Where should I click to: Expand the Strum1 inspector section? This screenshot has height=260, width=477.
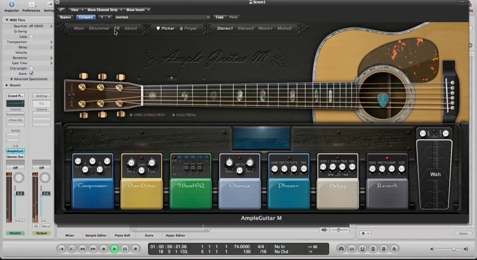click(7, 85)
